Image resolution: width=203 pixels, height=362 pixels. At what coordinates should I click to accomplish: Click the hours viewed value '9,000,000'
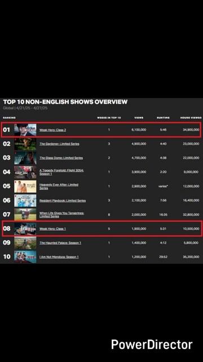click(191, 172)
